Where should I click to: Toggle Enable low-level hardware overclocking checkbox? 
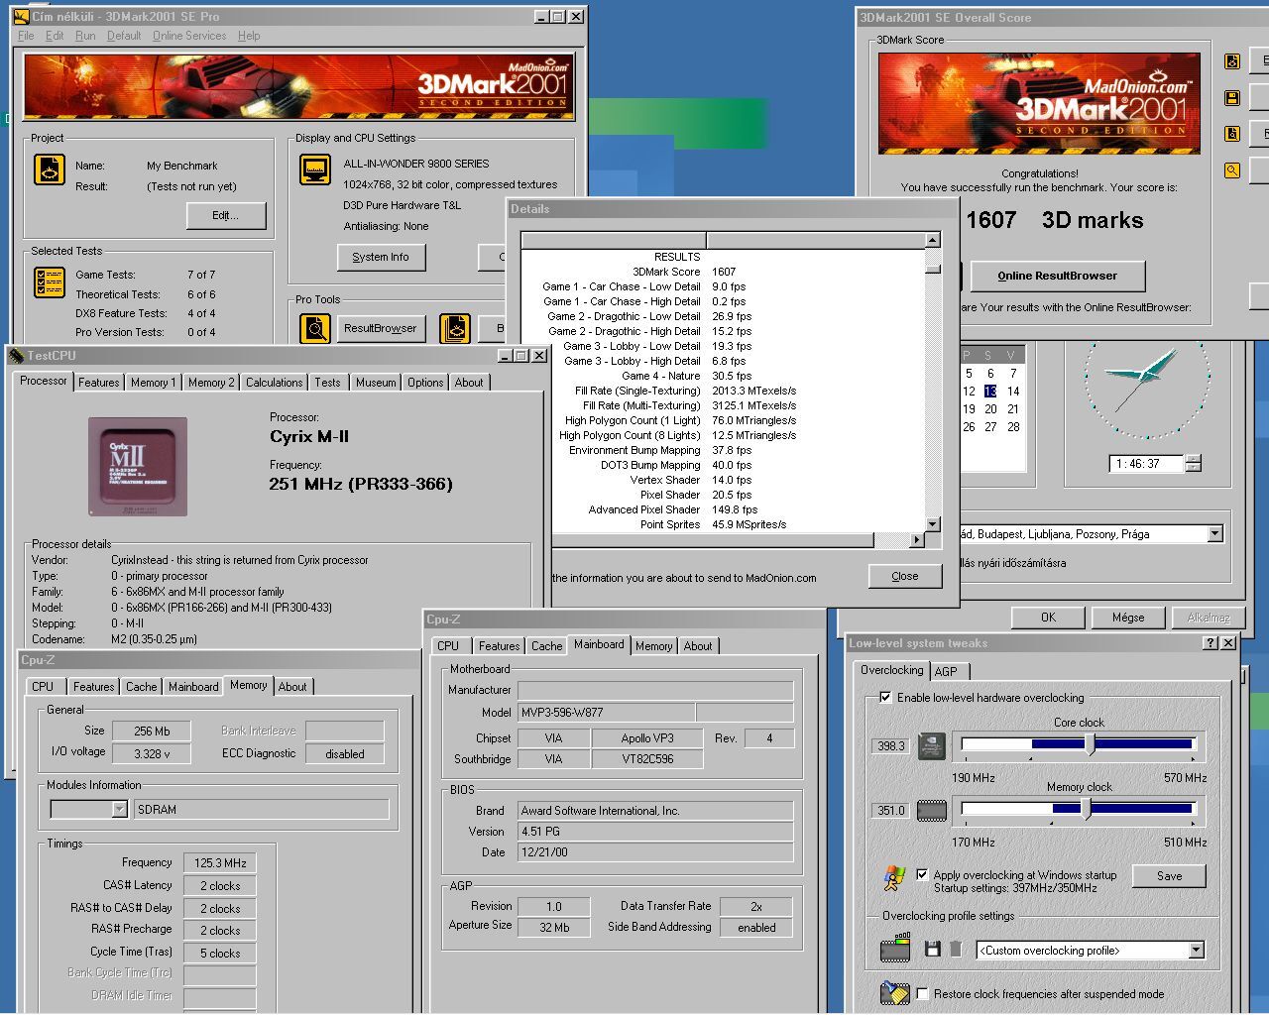(x=885, y=698)
